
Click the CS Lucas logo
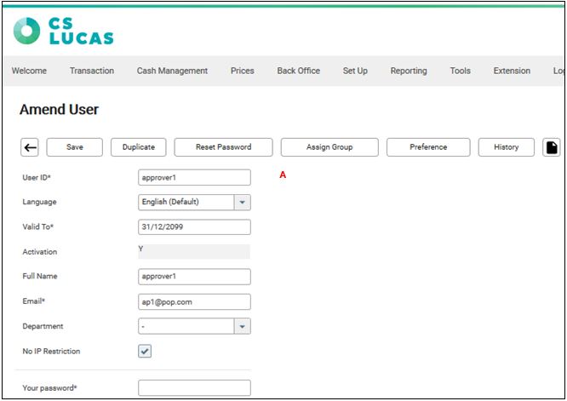pyautogui.click(x=64, y=31)
